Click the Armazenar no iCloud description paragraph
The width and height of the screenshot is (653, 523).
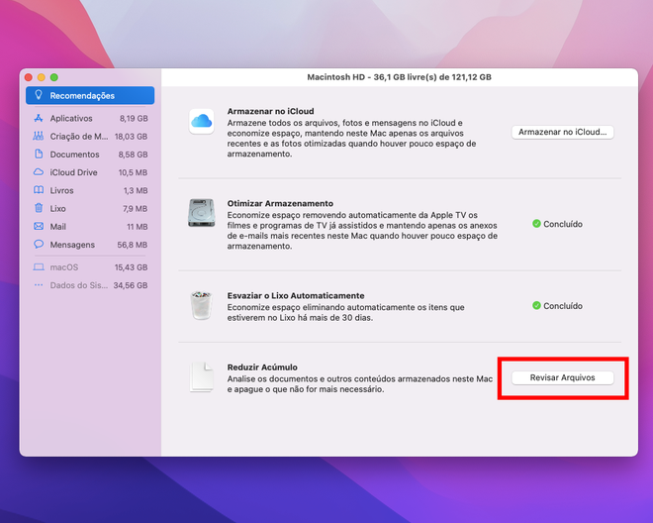coord(351,139)
